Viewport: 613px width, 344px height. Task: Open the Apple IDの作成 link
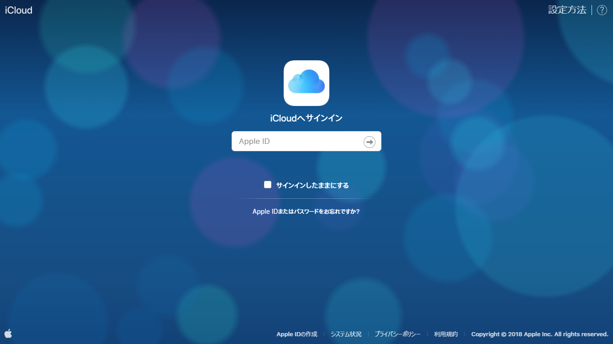click(x=297, y=334)
